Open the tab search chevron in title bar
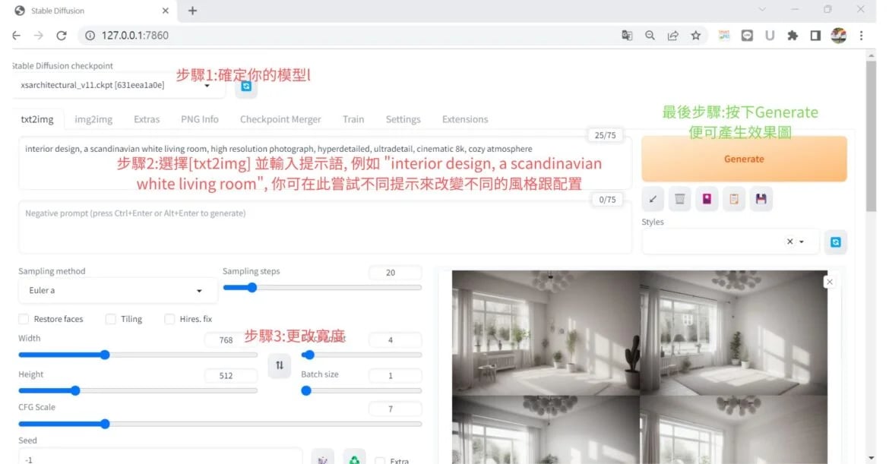 (762, 10)
